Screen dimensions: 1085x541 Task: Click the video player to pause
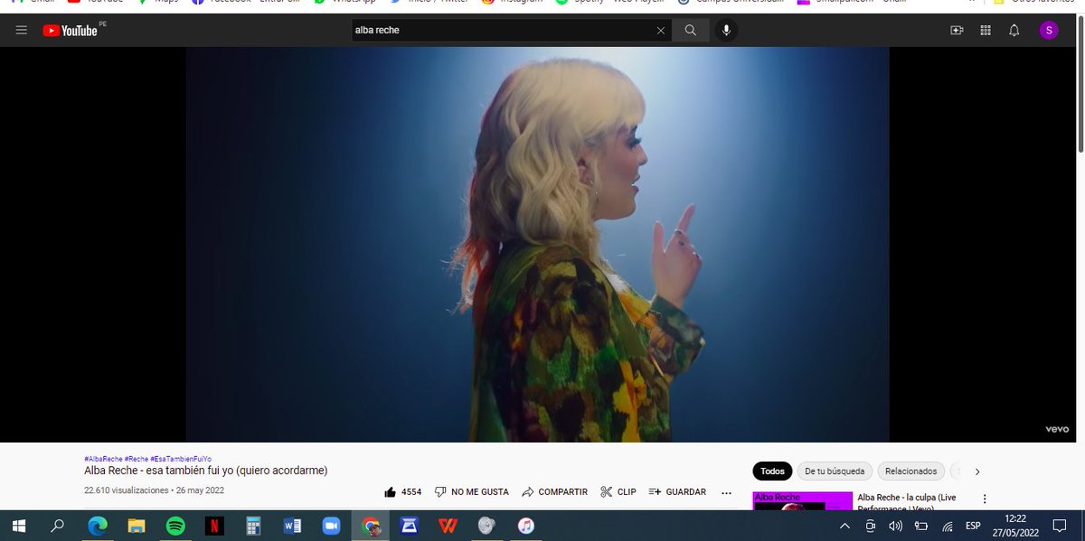pyautogui.click(x=537, y=244)
